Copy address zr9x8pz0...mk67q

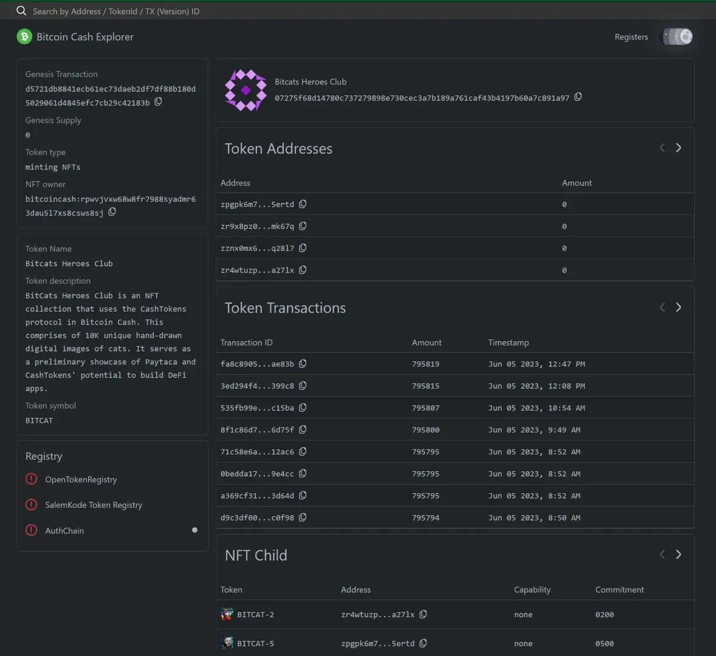point(302,226)
